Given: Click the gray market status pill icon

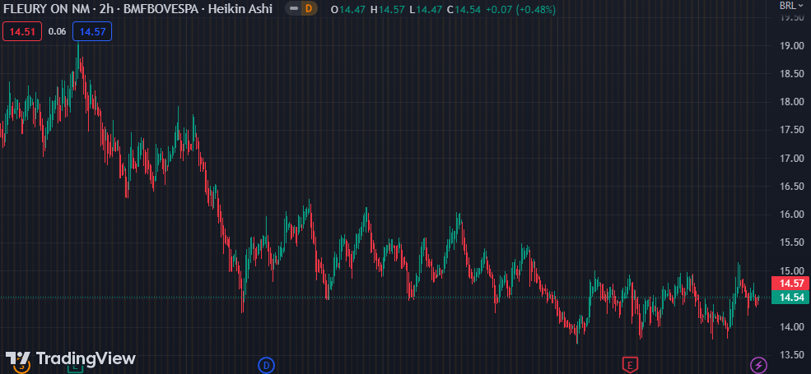Looking at the screenshot, I should coord(294,9).
